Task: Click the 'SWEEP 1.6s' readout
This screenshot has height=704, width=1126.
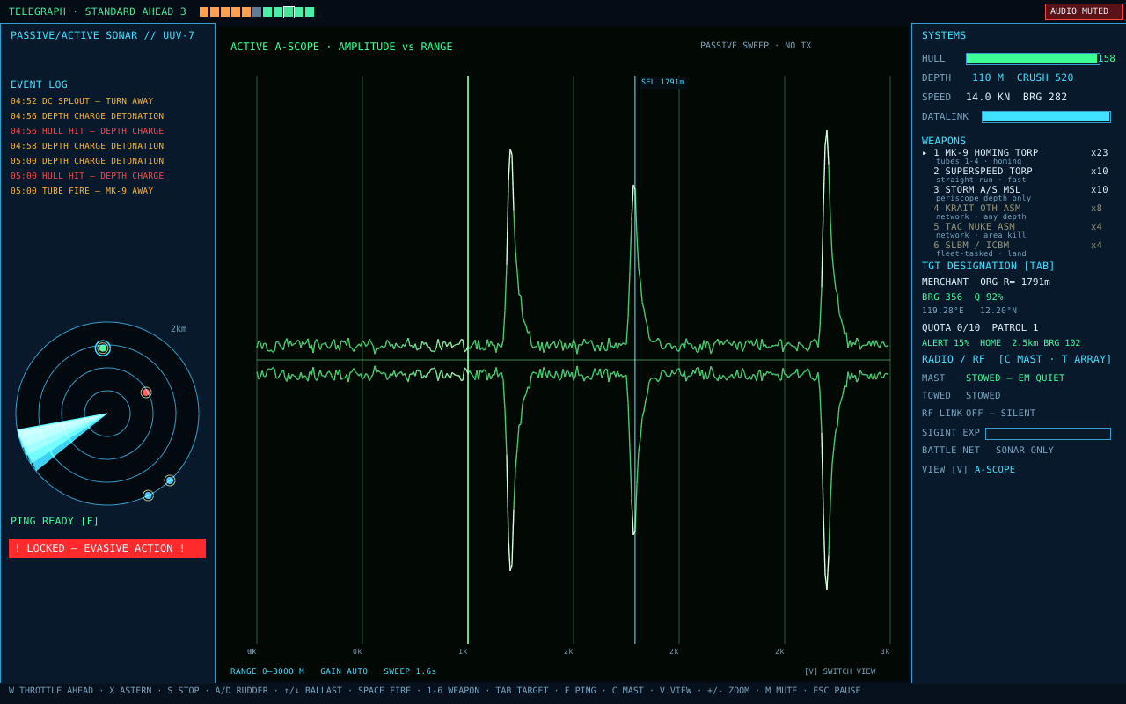Action: click(410, 671)
